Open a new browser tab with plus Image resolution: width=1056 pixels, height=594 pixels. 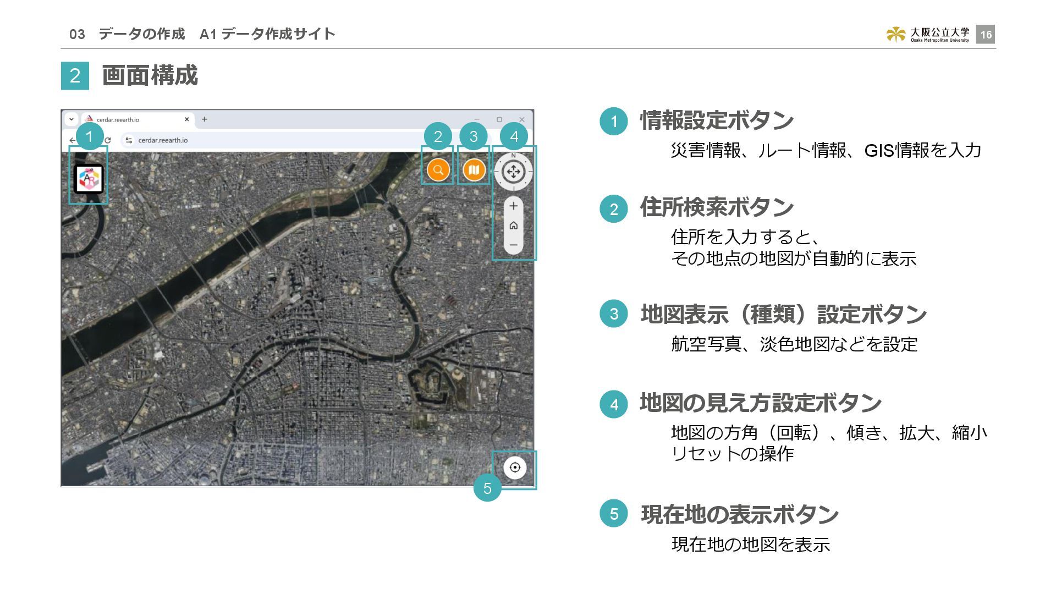(204, 119)
